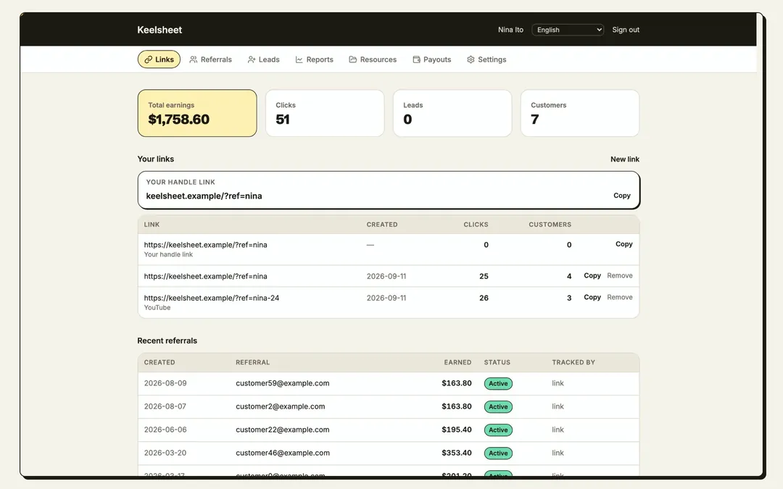The image size is (783, 489).
Task: Click referral customer59@example.com
Action: [x=283, y=383]
